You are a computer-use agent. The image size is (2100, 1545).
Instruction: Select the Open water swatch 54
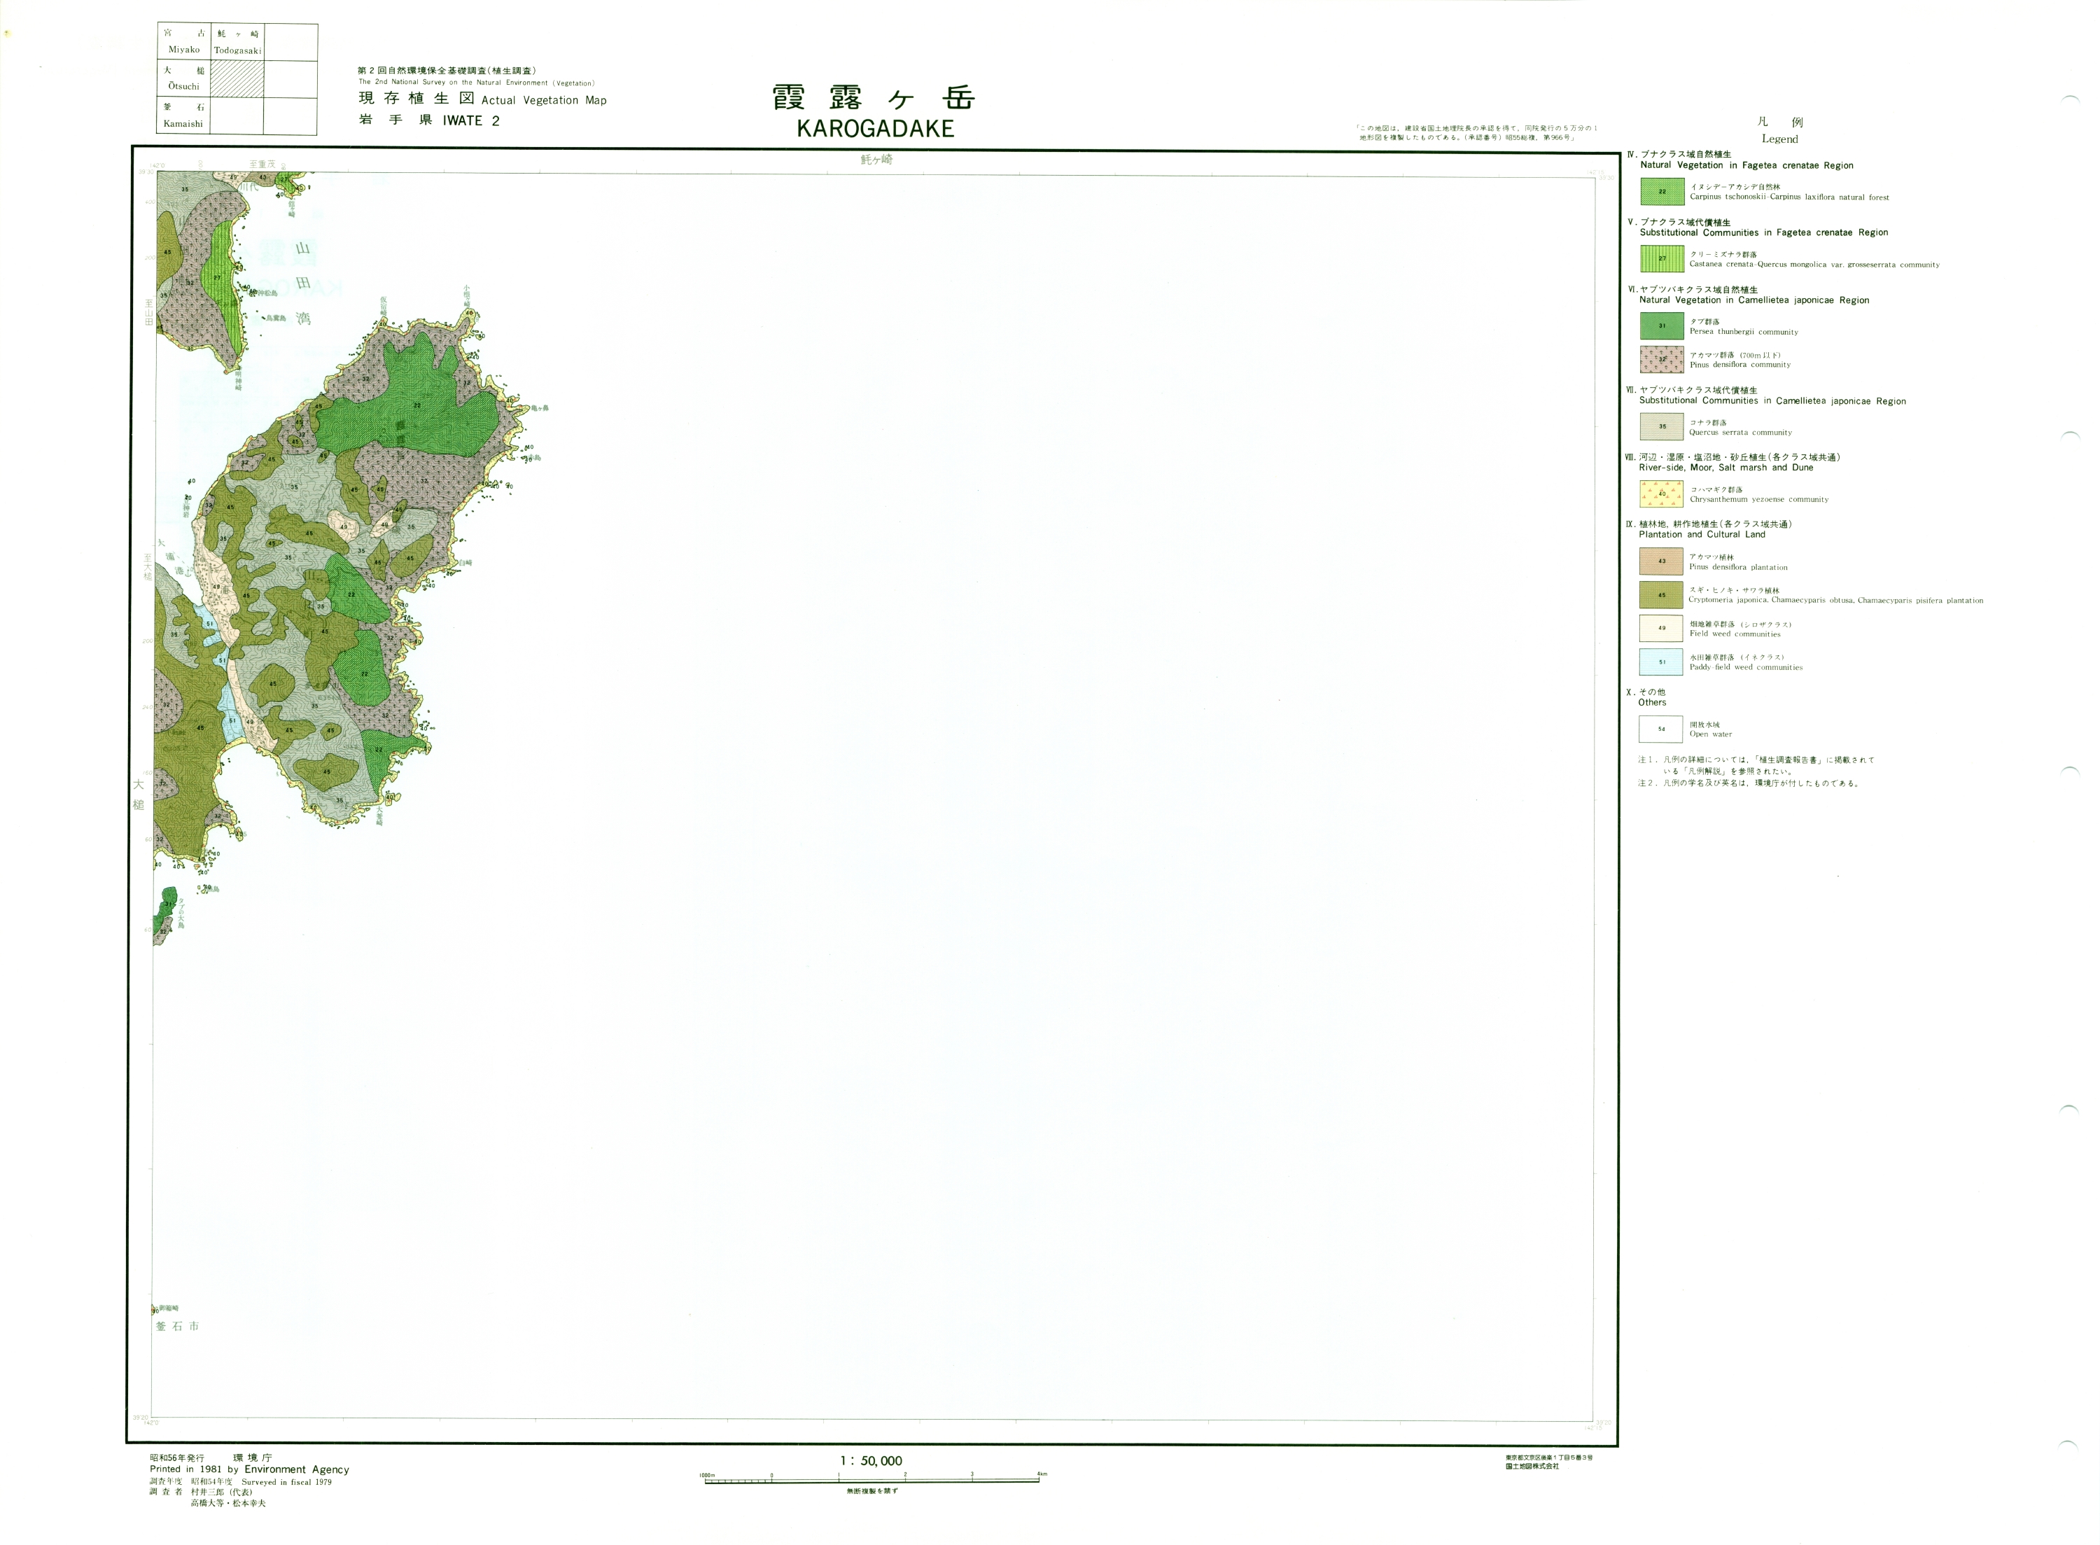[x=1662, y=729]
